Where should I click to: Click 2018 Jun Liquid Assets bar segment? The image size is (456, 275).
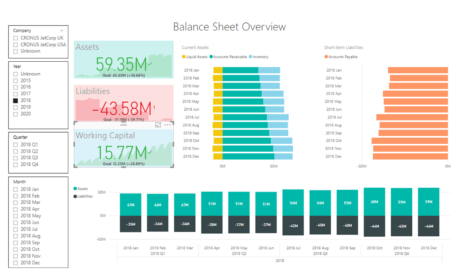218,109
